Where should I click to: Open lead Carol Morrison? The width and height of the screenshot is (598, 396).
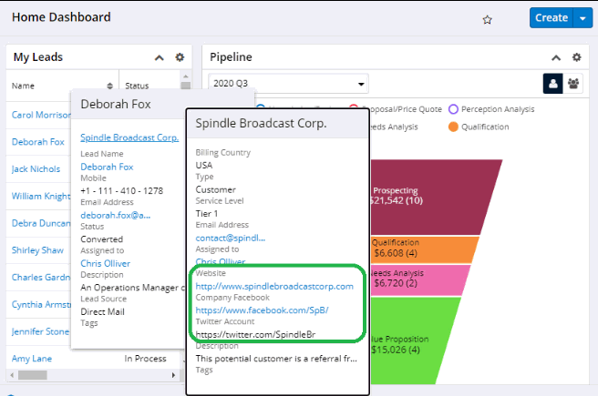tap(41, 115)
